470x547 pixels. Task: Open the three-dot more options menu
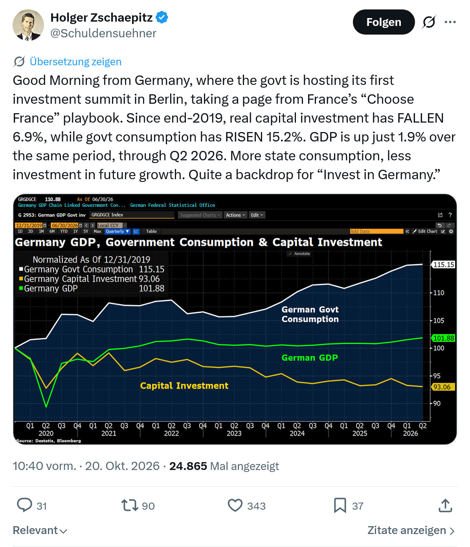[x=450, y=22]
